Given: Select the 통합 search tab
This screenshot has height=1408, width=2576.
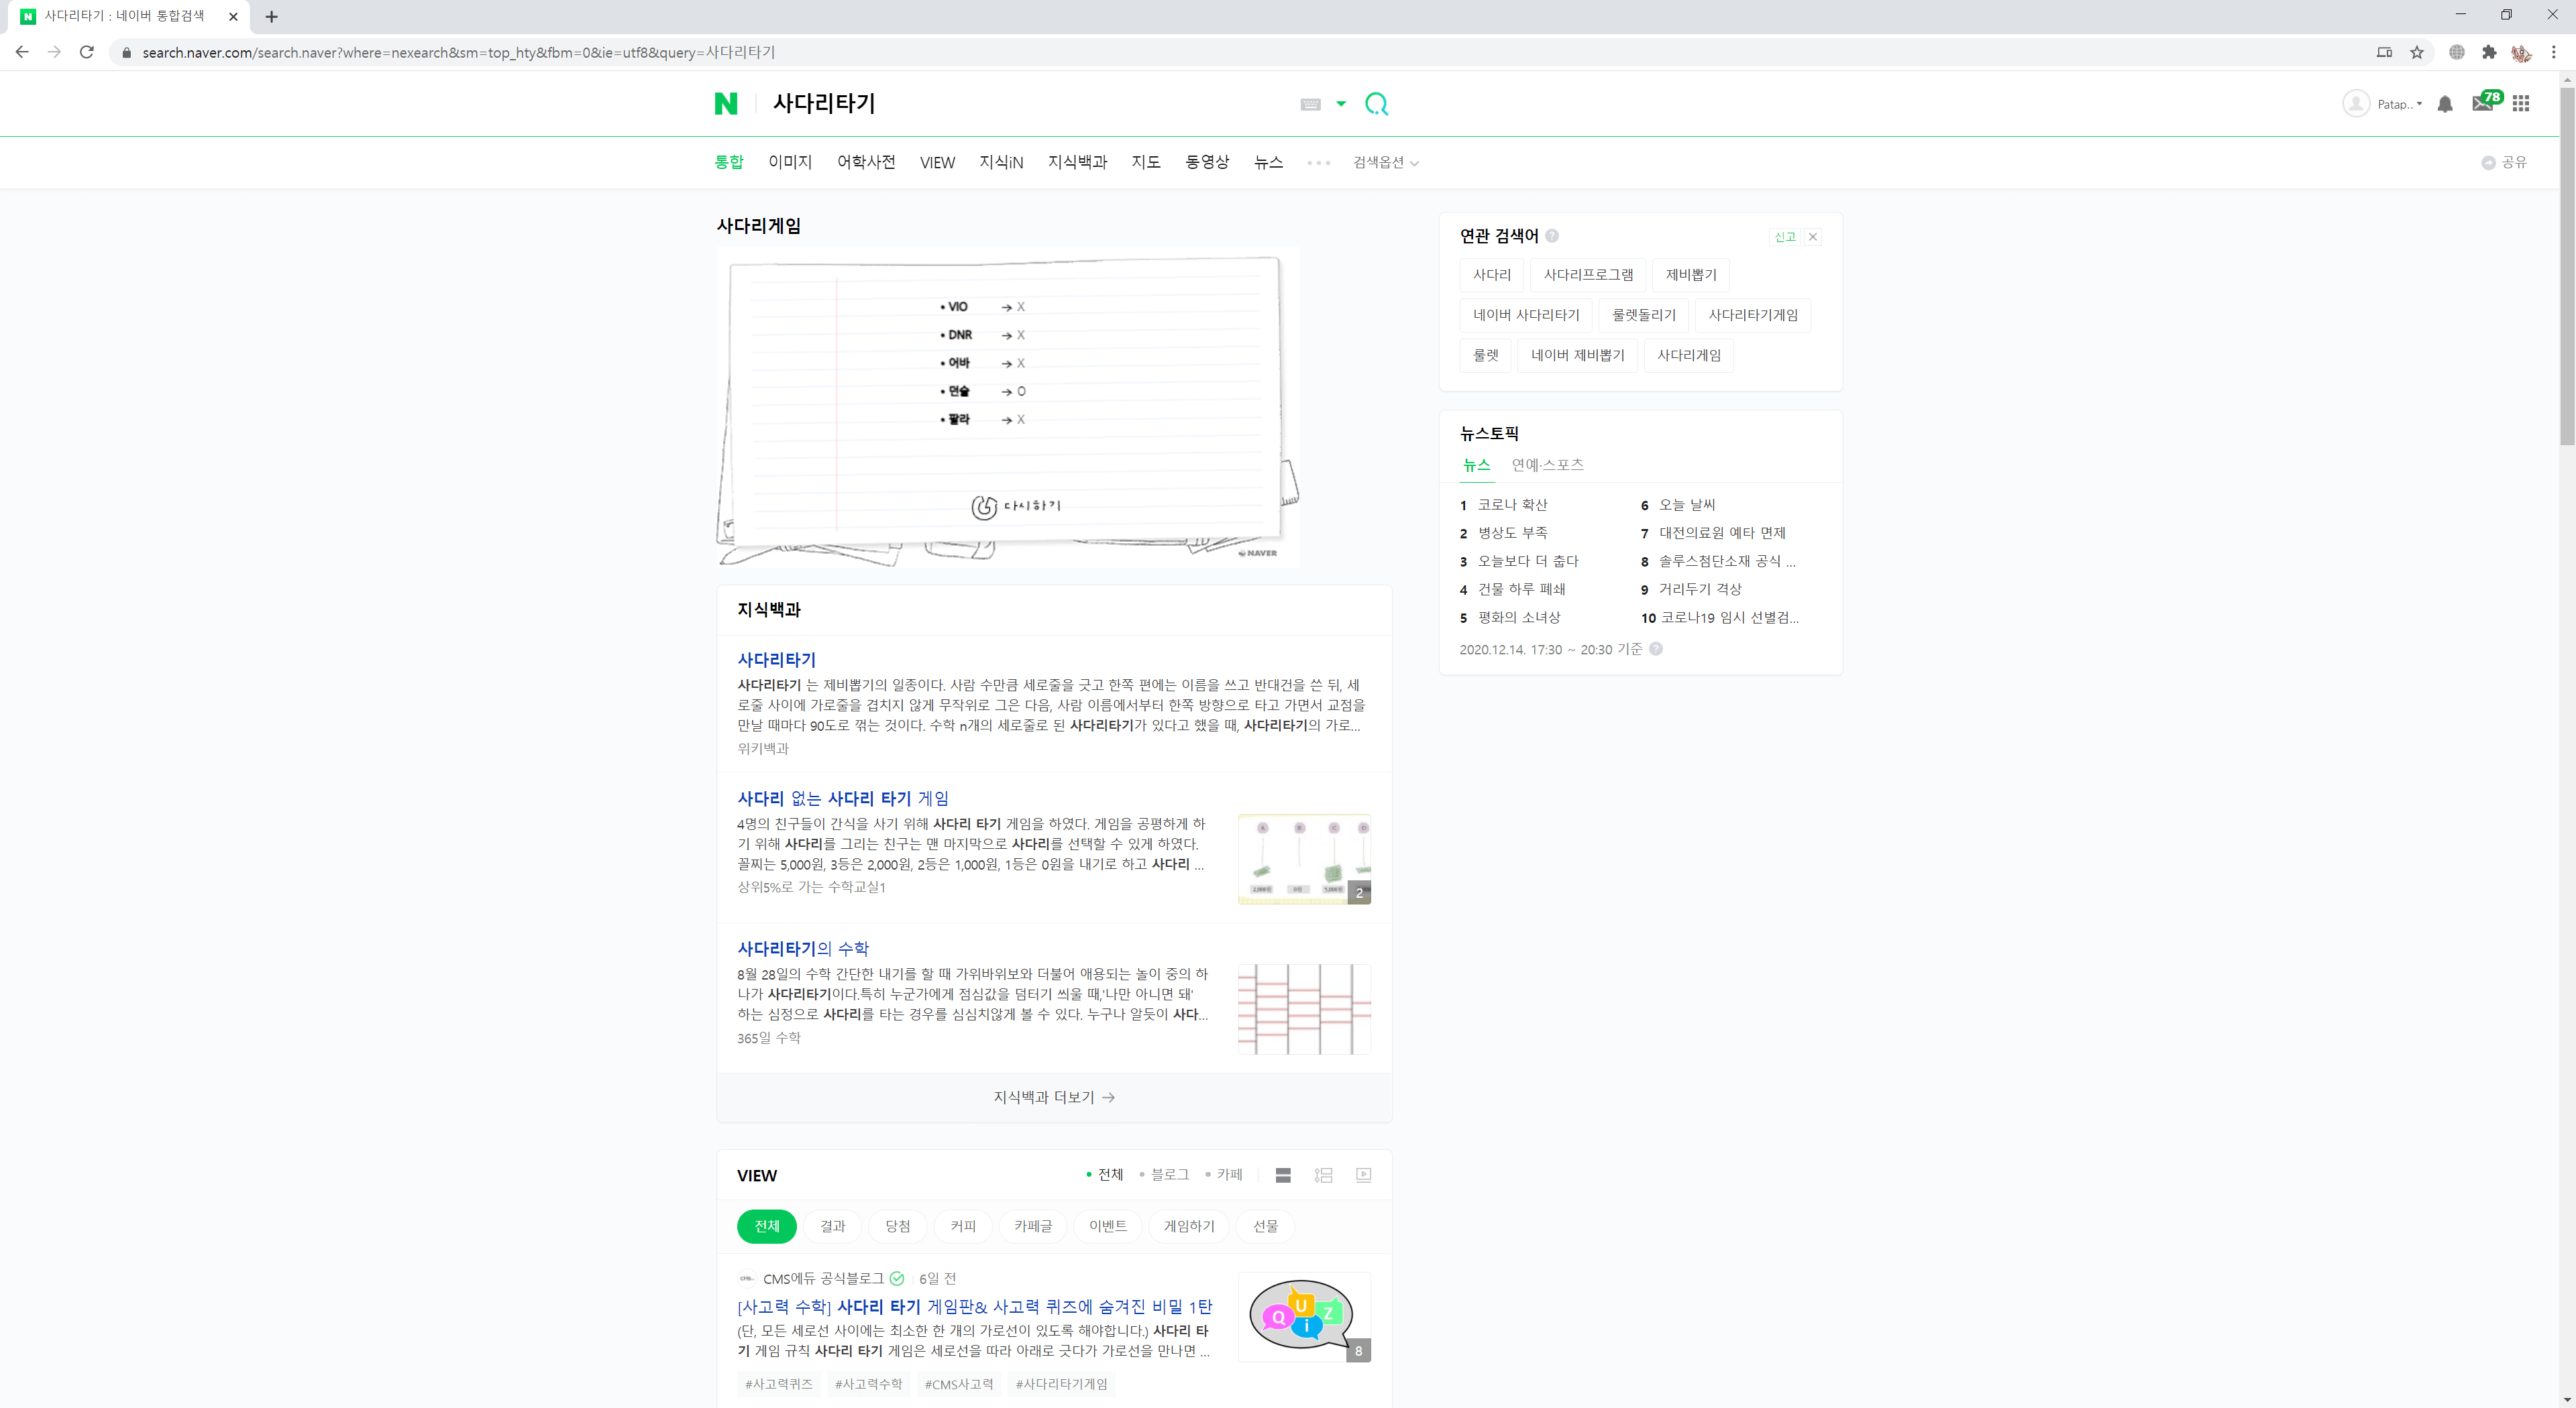Looking at the screenshot, I should coord(729,162).
